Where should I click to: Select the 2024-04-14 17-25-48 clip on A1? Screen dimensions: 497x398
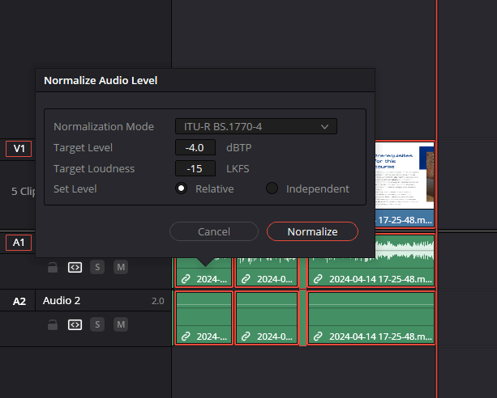pyautogui.click(x=371, y=260)
